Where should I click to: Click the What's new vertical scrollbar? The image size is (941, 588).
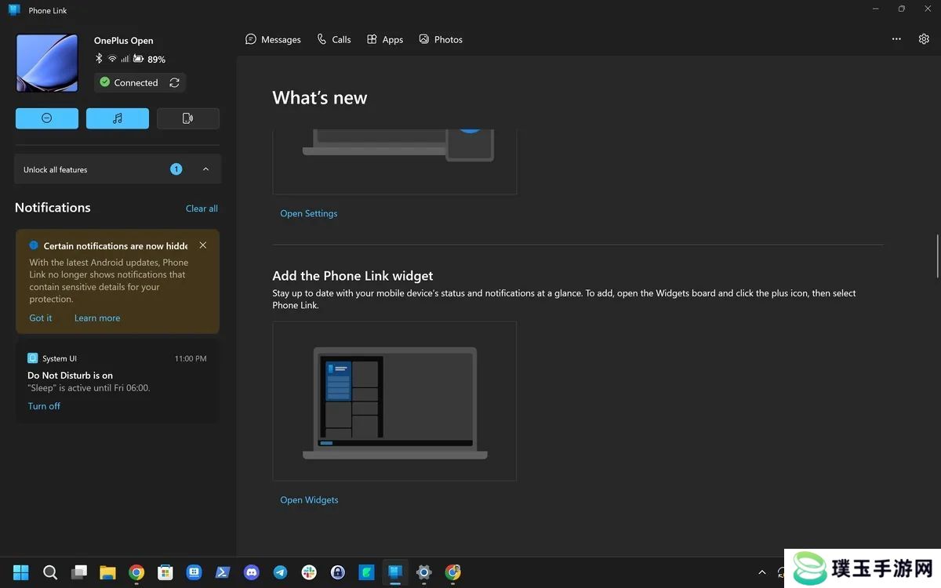938,256
